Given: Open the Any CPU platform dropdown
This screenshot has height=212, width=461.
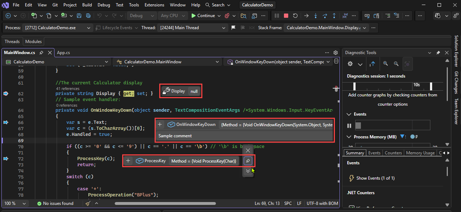Looking at the screenshot, I should coord(173,16).
